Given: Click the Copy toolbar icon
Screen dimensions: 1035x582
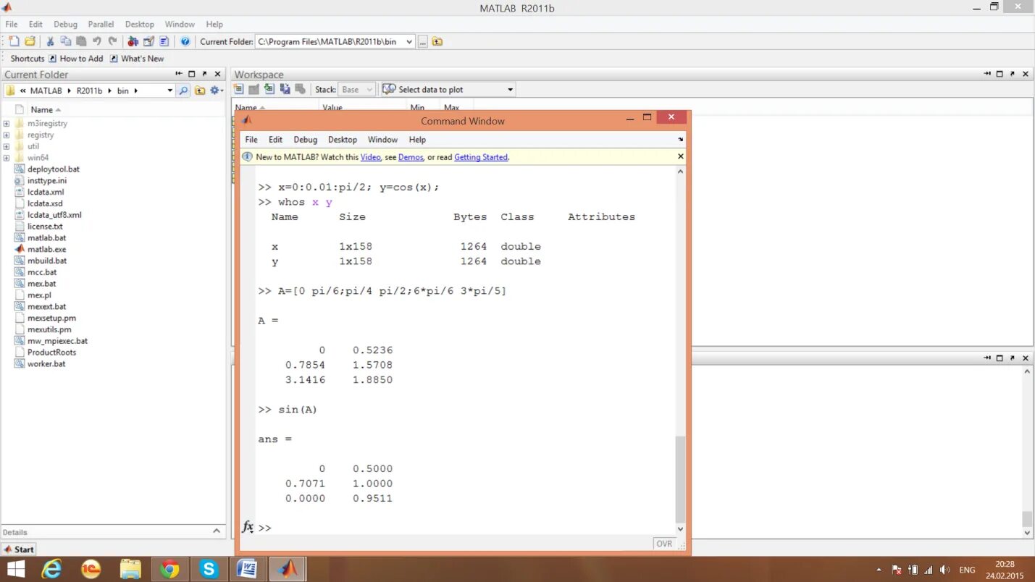Looking at the screenshot, I should [66, 41].
